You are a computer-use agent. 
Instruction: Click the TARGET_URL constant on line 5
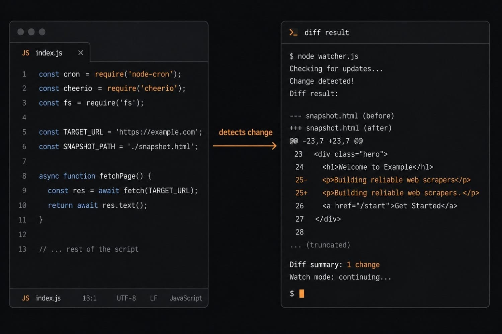(x=83, y=132)
